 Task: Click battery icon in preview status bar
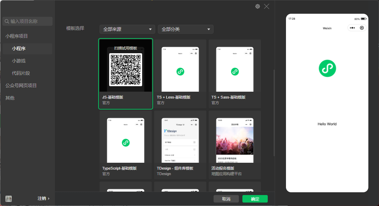tap(364, 19)
